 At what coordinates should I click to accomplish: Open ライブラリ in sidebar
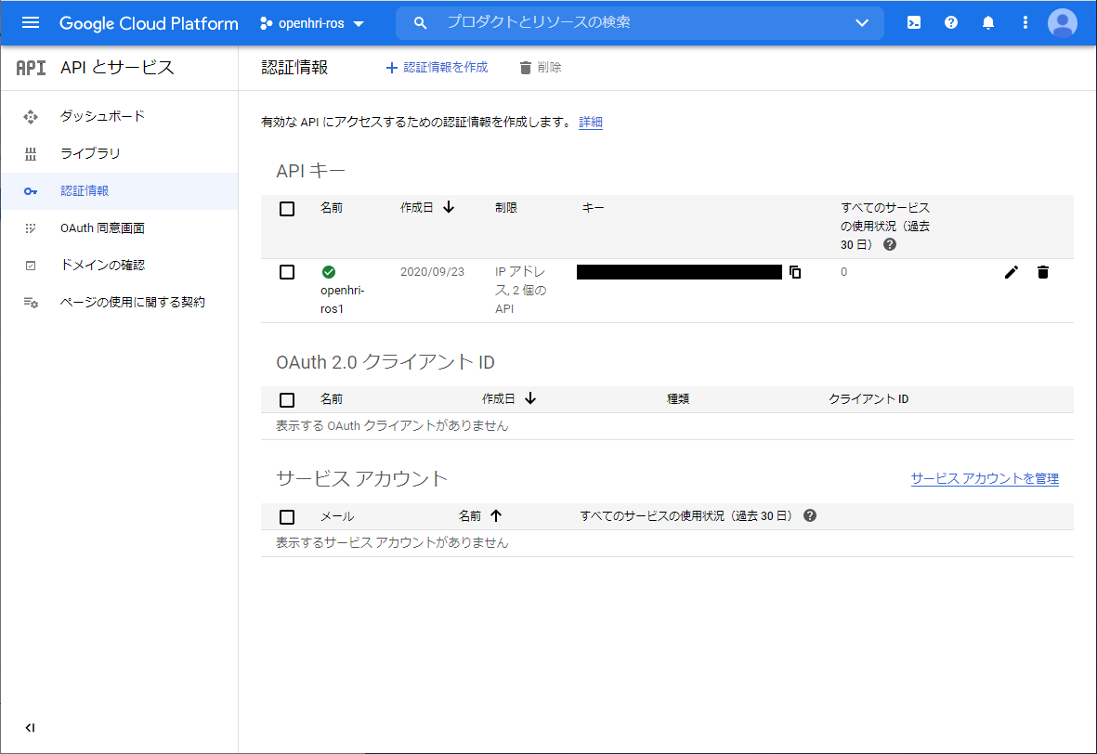coord(90,153)
